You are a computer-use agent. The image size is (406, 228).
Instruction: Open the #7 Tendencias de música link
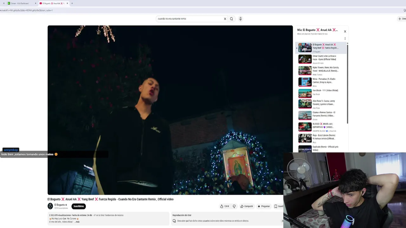(x=108, y=215)
